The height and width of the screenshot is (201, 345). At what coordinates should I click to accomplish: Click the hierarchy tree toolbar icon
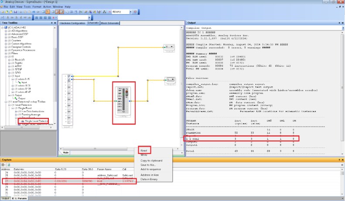point(104,12)
